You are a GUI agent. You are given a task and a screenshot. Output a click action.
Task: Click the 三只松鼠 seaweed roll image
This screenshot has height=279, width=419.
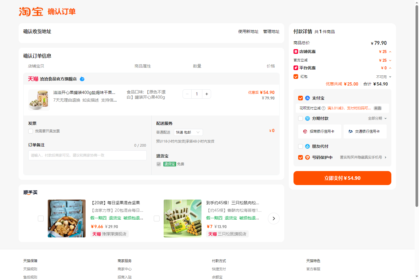[x=183, y=218]
